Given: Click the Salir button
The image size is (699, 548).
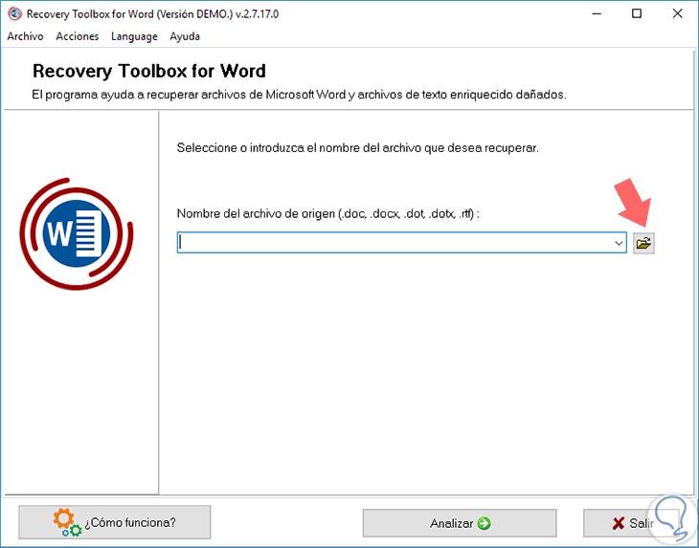Looking at the screenshot, I should tap(631, 523).
